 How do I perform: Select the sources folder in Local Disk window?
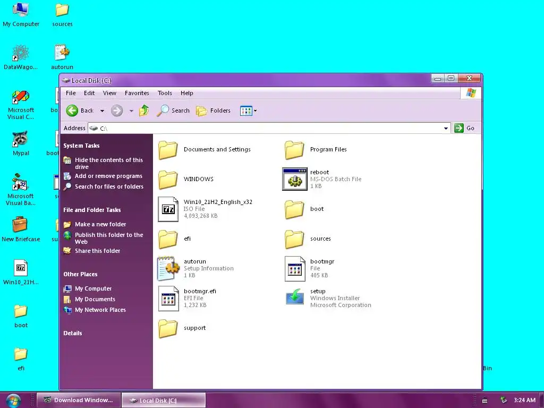click(308, 239)
